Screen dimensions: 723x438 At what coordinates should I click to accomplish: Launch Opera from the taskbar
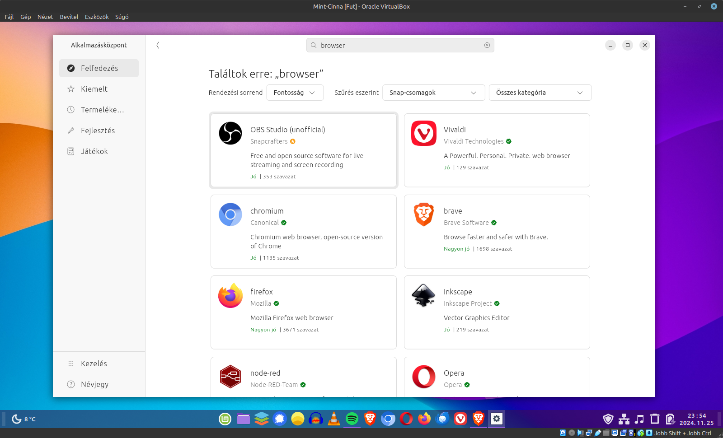coord(406,419)
